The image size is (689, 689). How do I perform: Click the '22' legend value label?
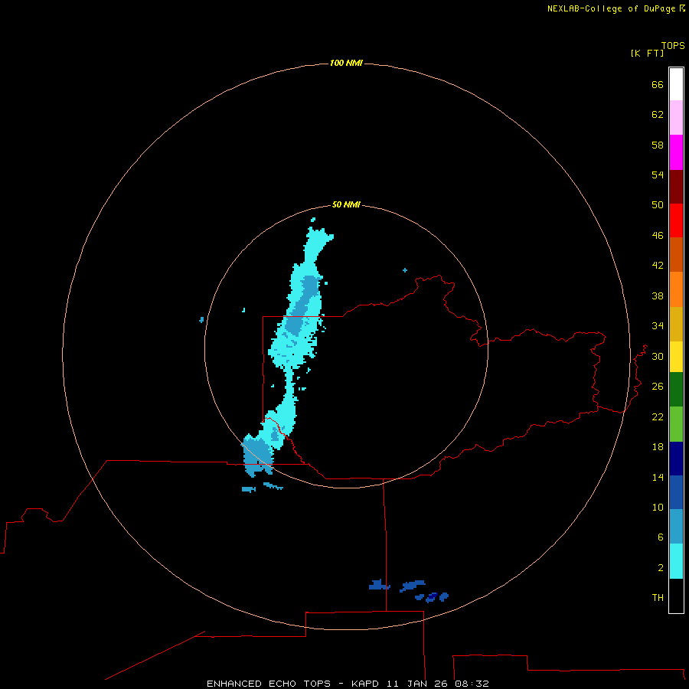coord(658,416)
